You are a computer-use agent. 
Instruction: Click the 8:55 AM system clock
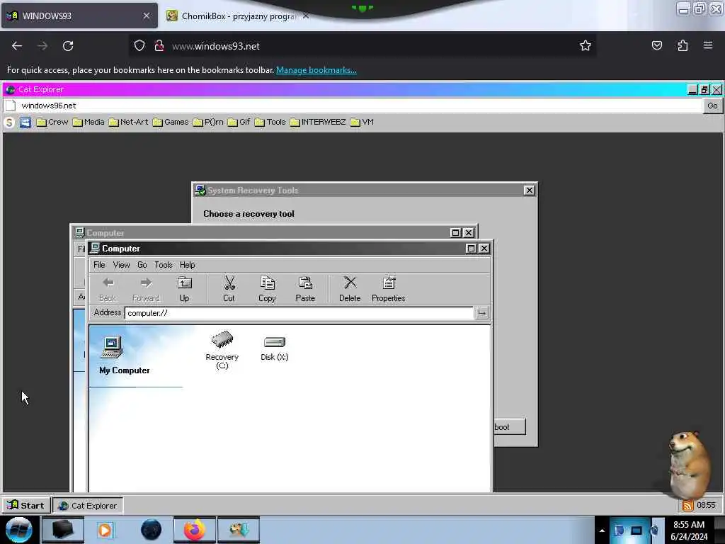[x=689, y=525]
